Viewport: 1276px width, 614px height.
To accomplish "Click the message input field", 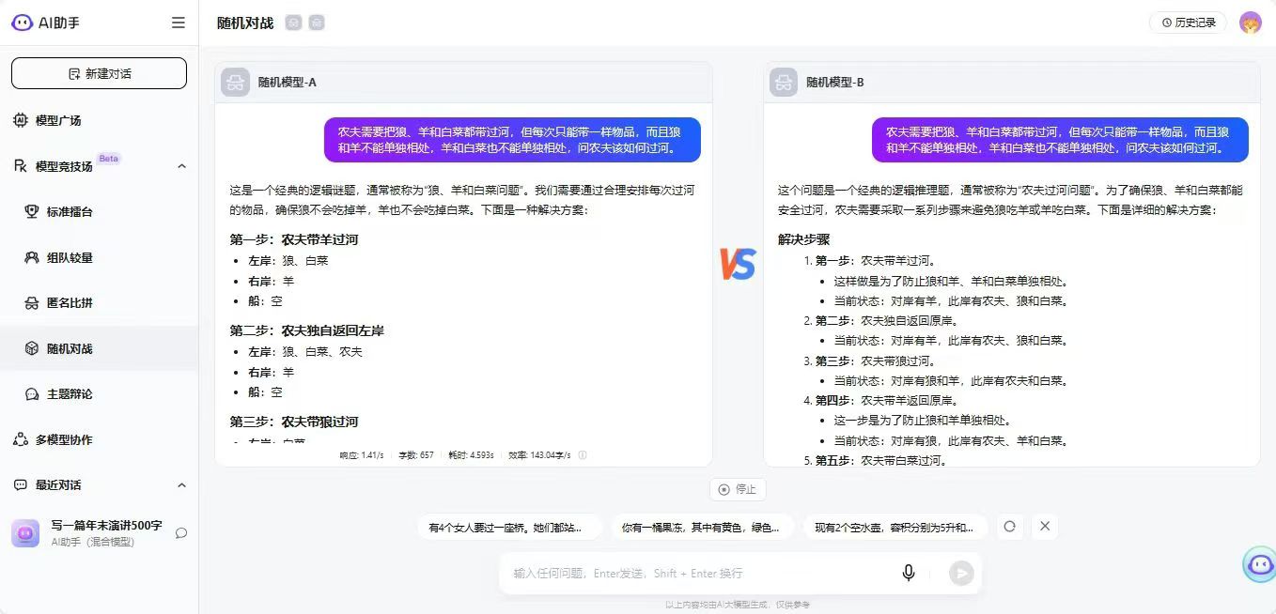I will (x=695, y=572).
